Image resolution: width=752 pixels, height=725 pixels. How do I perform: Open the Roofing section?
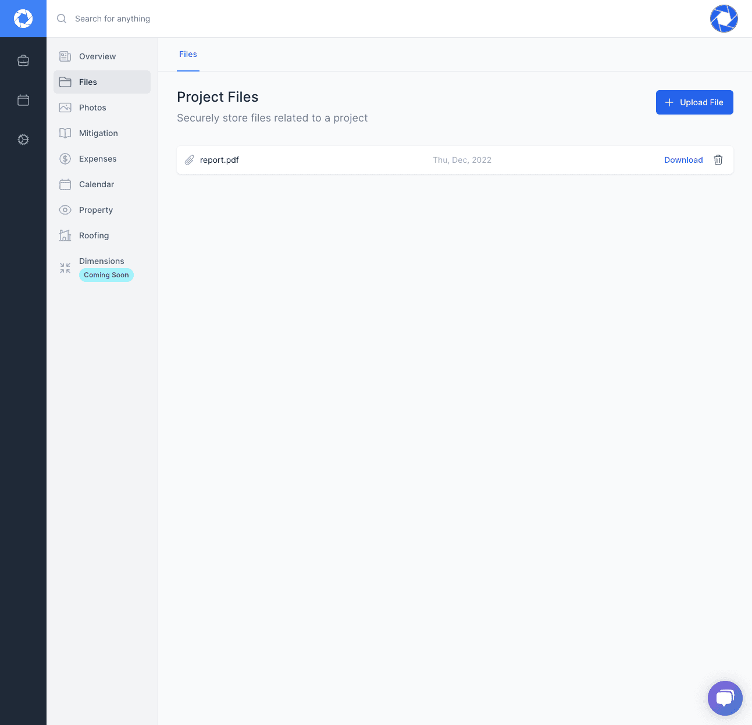click(x=102, y=235)
